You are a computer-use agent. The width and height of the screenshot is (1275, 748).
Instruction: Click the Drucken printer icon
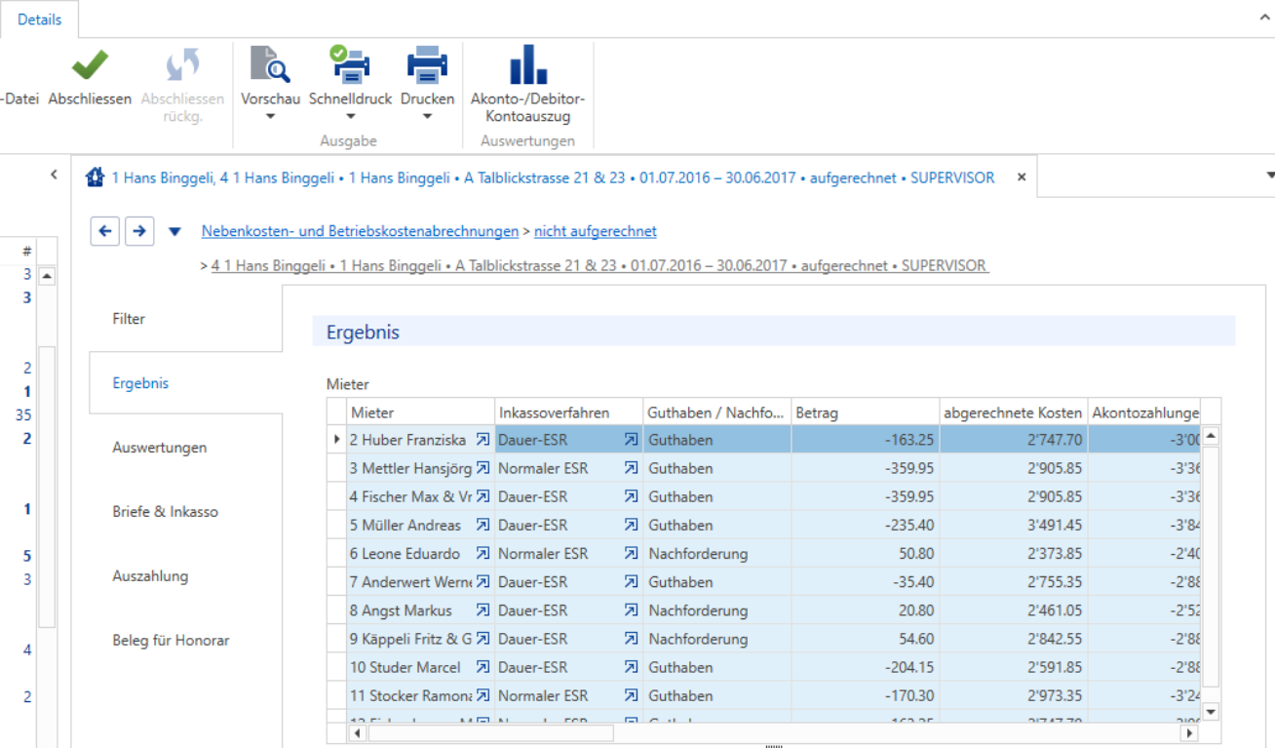pyautogui.click(x=427, y=64)
